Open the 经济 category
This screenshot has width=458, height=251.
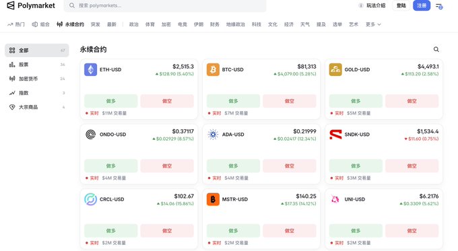288,24
